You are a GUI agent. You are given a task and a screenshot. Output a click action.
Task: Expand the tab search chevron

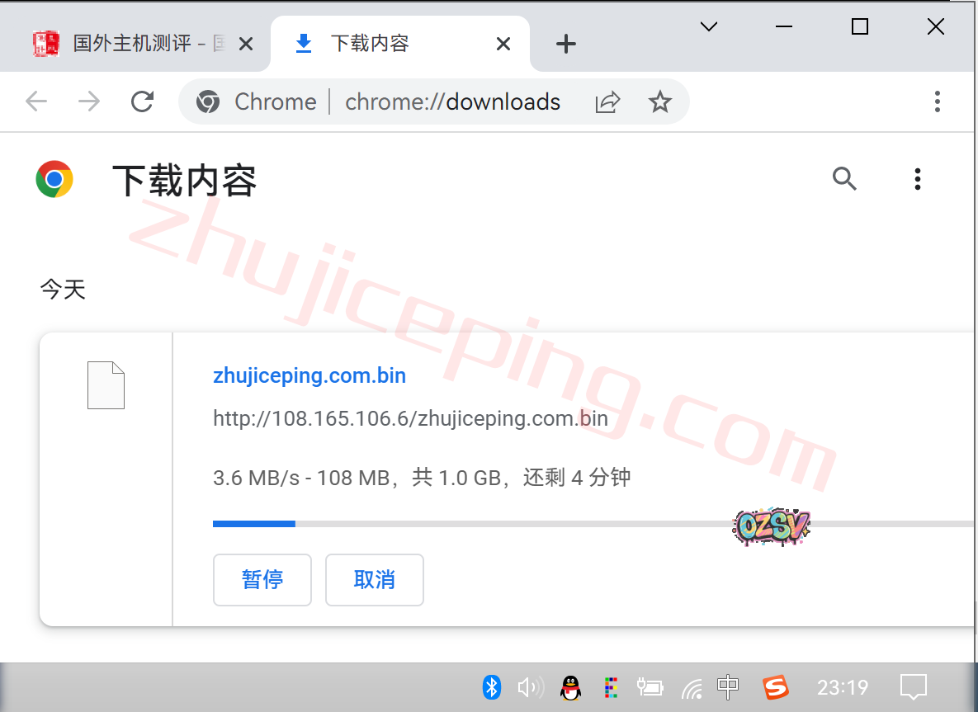click(x=708, y=27)
